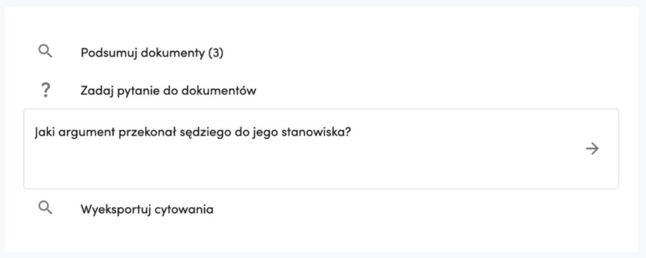Click the magnifier icon beside Wyeksportuj cytowania

coord(45,208)
